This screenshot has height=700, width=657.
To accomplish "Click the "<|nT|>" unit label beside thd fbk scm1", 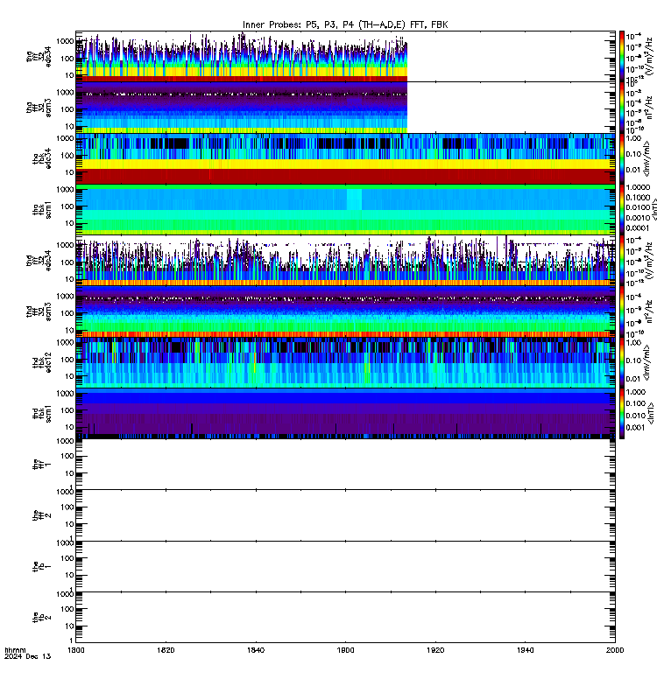I will (x=650, y=414).
